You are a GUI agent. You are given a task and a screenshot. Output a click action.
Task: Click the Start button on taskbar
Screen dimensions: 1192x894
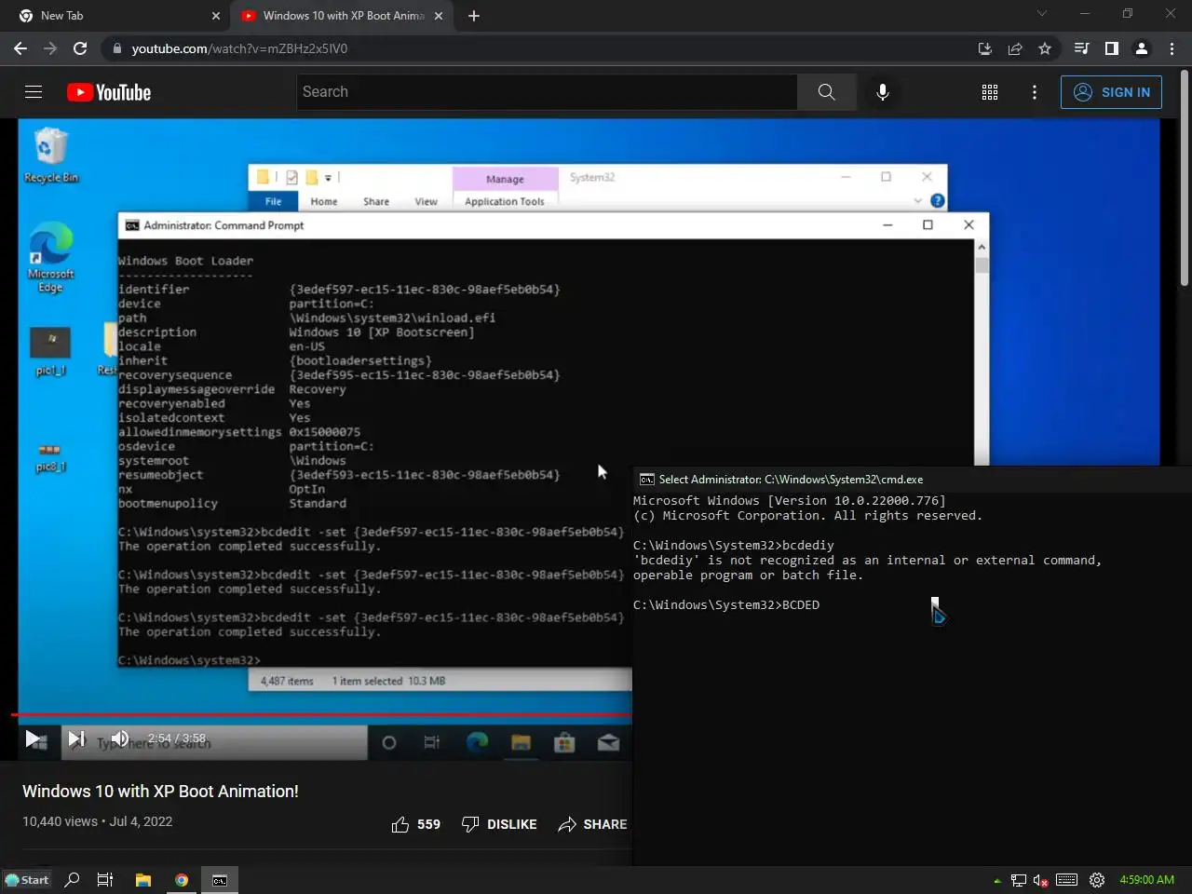click(x=26, y=880)
